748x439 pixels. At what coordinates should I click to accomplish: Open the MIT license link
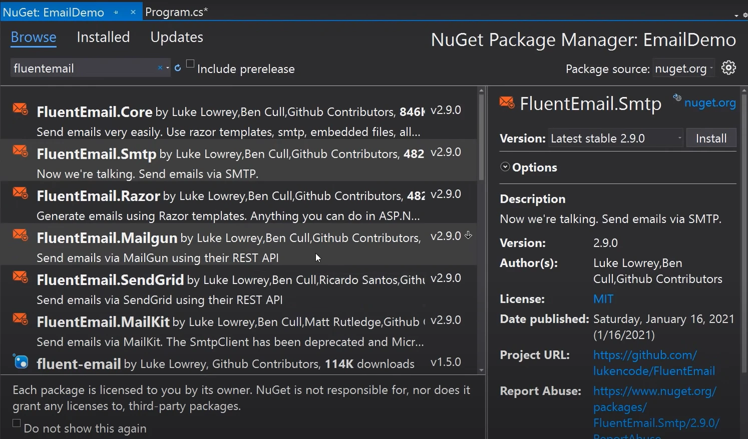[x=603, y=298]
